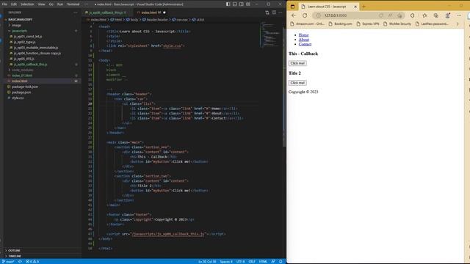
Task: Expand the node_modules folder
Action: coord(23,70)
